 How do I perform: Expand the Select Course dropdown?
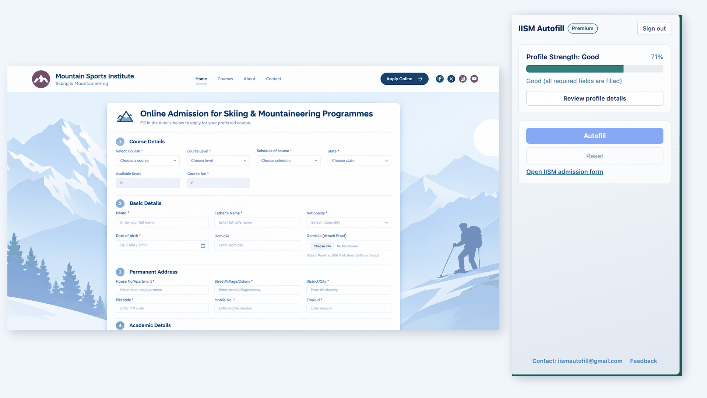(x=148, y=161)
